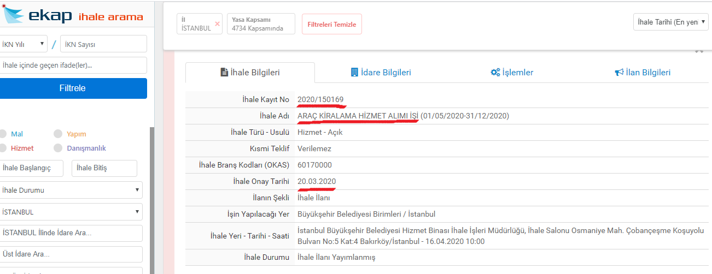Open the İşlemler tab

point(511,73)
